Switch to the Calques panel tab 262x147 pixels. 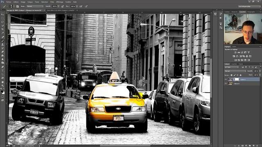click(227, 64)
